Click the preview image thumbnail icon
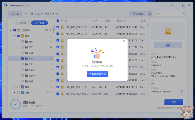The height and width of the screenshot is (120, 195). click(168, 31)
